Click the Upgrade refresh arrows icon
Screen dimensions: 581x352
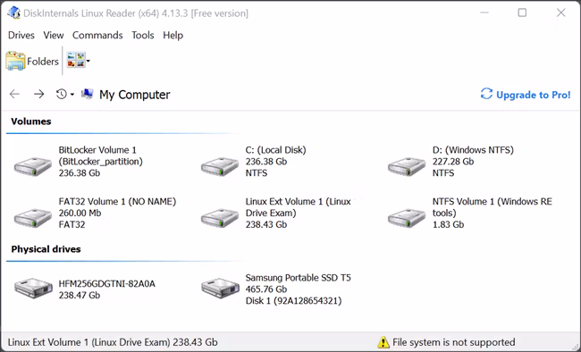tap(486, 94)
